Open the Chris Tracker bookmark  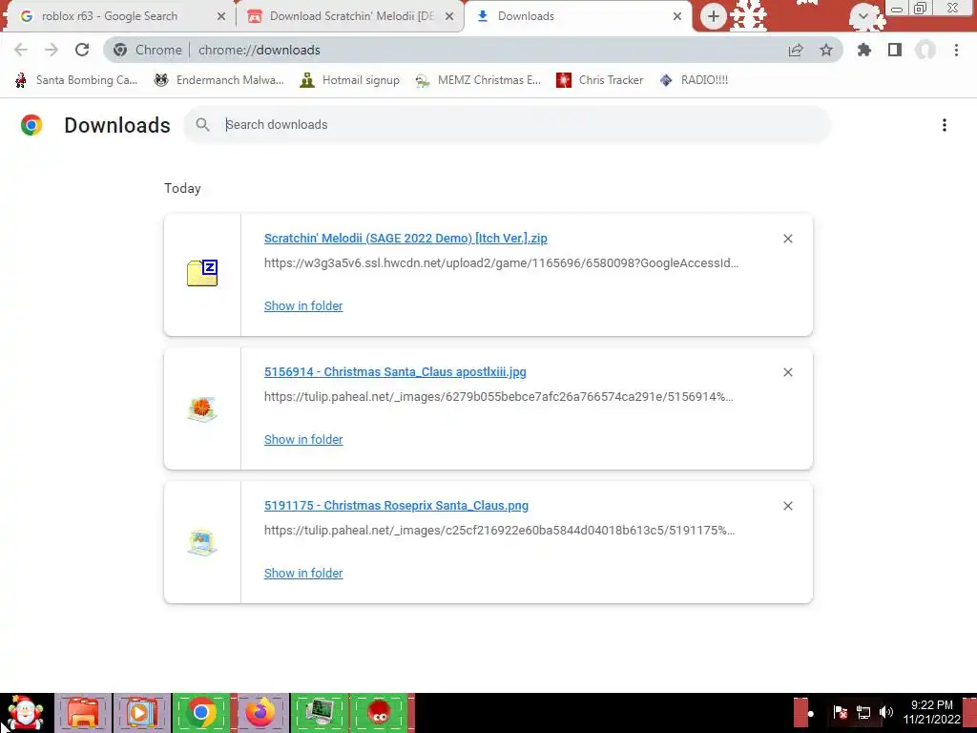[x=599, y=80]
